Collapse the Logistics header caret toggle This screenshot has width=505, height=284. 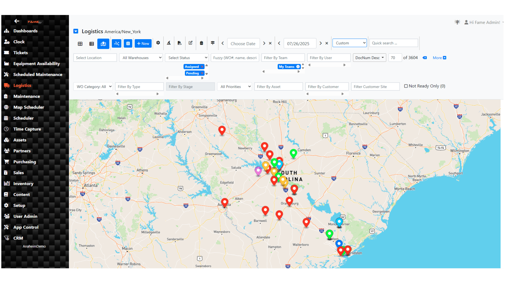76,31
